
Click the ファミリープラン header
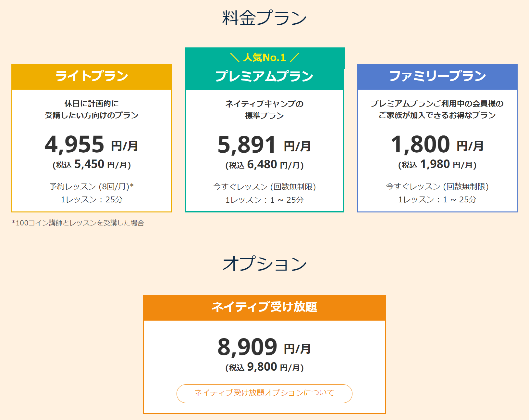tap(437, 76)
